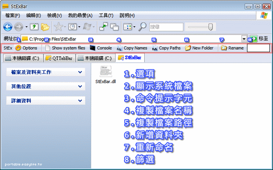Select the StExBar tab
Screen dimensions: 273x170
(130, 58)
